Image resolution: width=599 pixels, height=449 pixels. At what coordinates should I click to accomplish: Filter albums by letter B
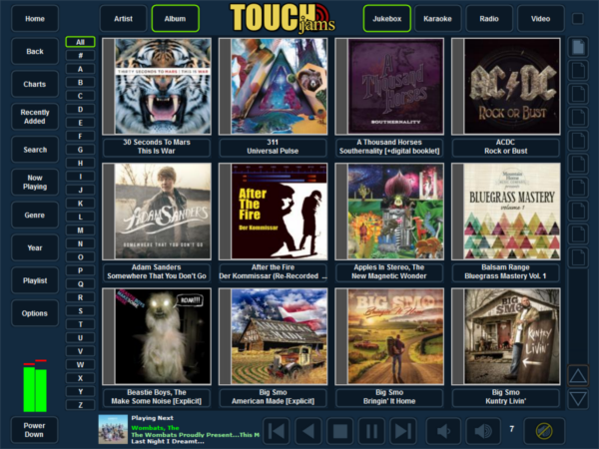pos(80,82)
